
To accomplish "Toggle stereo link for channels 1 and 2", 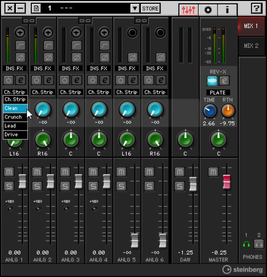I will point(29,21).
